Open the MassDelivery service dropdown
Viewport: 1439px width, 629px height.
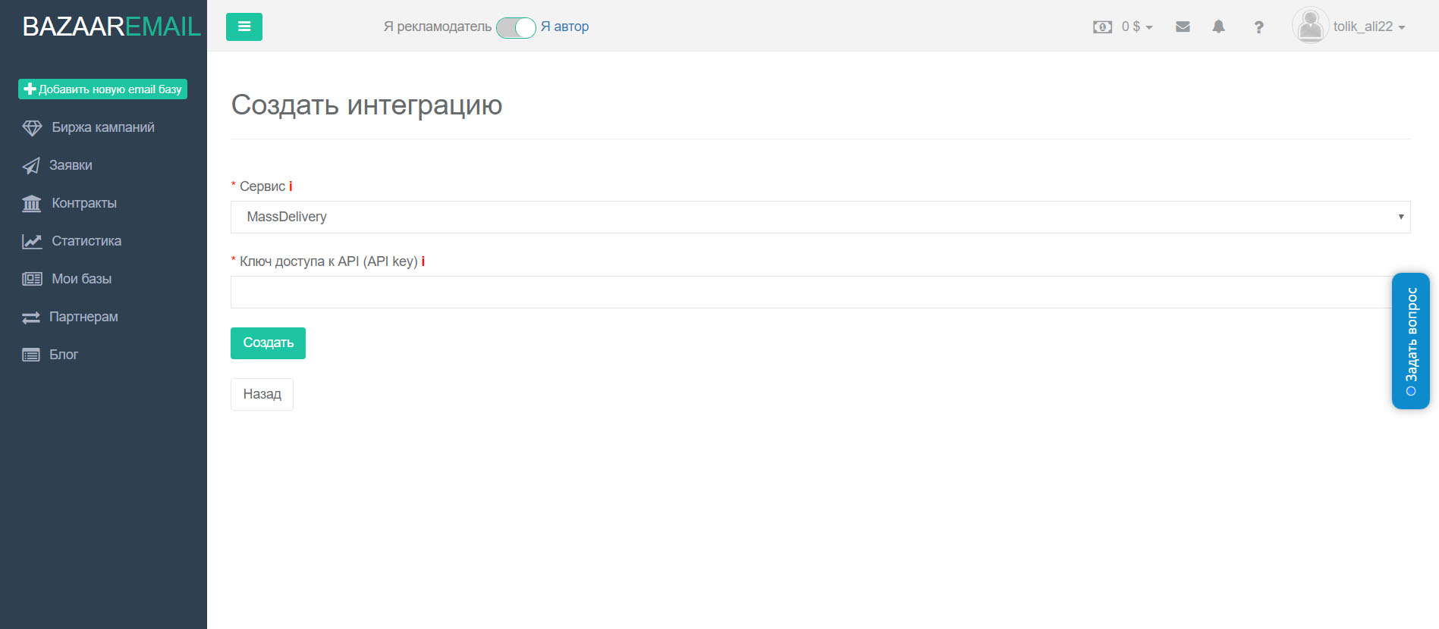click(x=819, y=217)
